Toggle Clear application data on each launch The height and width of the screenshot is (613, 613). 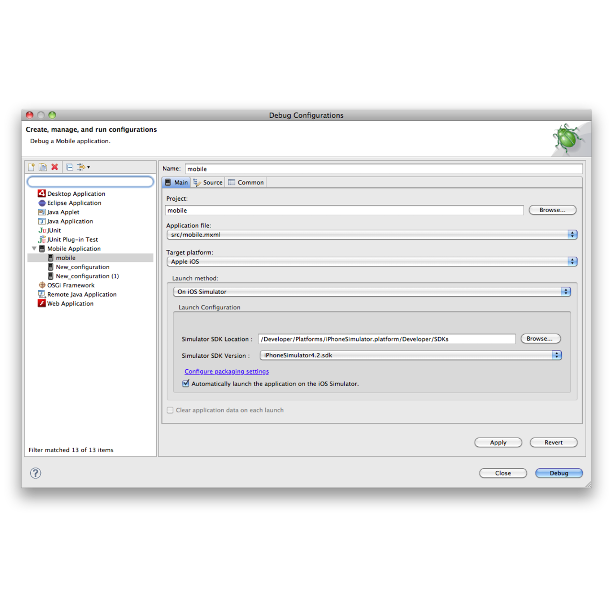pos(170,410)
